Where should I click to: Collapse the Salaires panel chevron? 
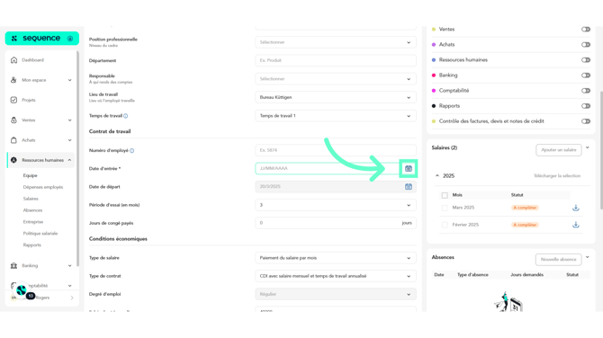[587, 147]
